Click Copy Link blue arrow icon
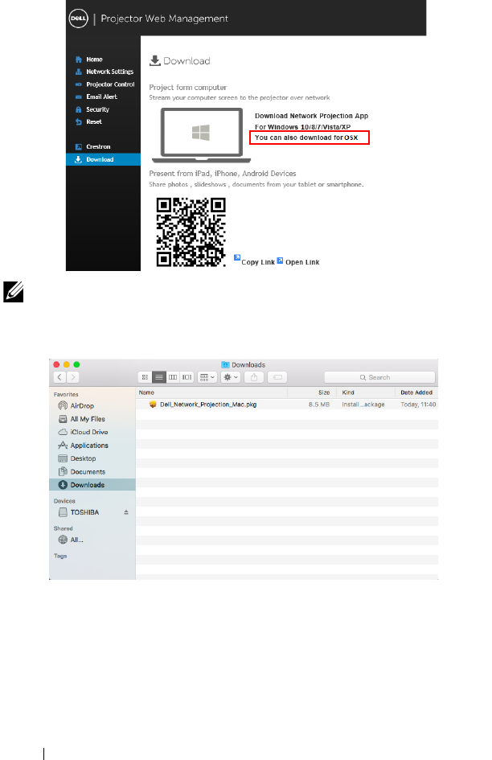Image resolution: width=492 pixels, height=760 pixels. (237, 258)
